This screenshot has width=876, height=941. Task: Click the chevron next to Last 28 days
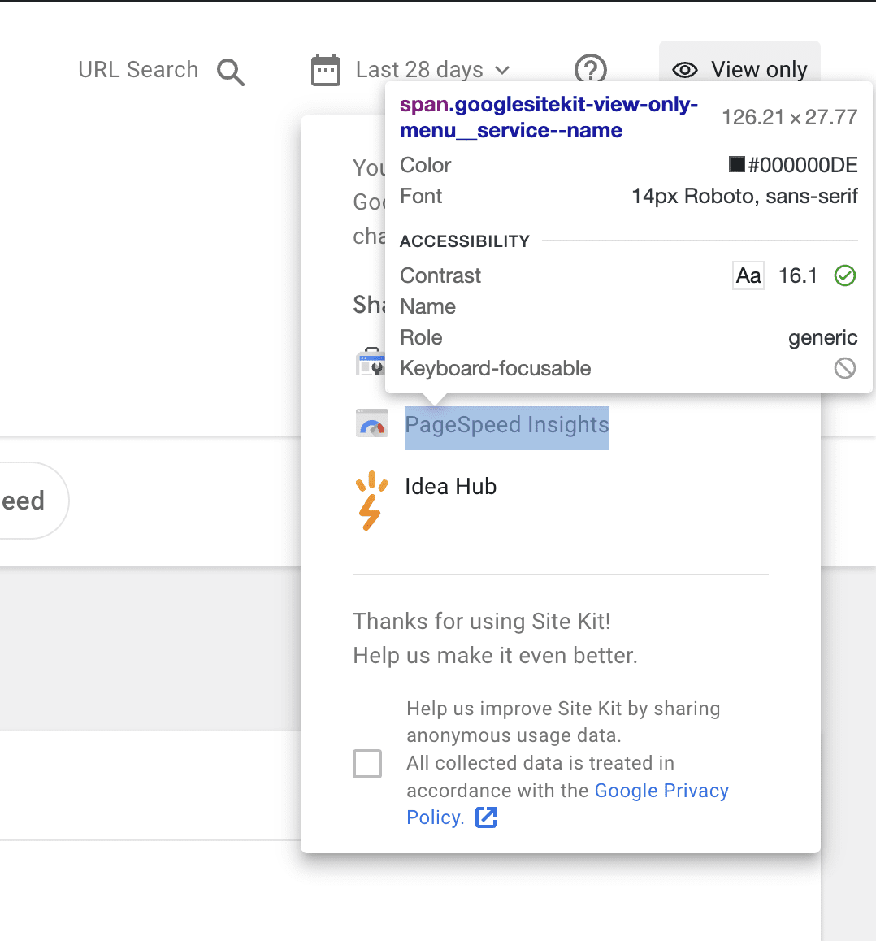(x=502, y=70)
